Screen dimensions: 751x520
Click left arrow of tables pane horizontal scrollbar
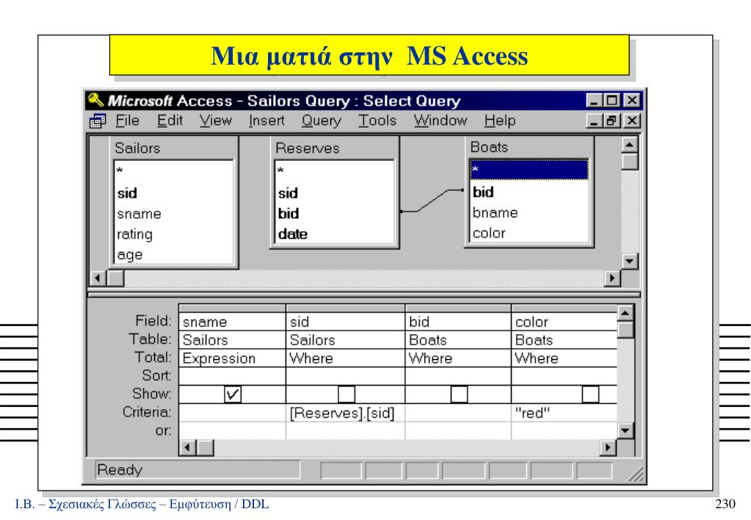pyautogui.click(x=98, y=278)
